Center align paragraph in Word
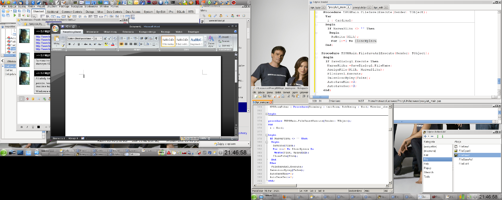 click(x=126, y=44)
